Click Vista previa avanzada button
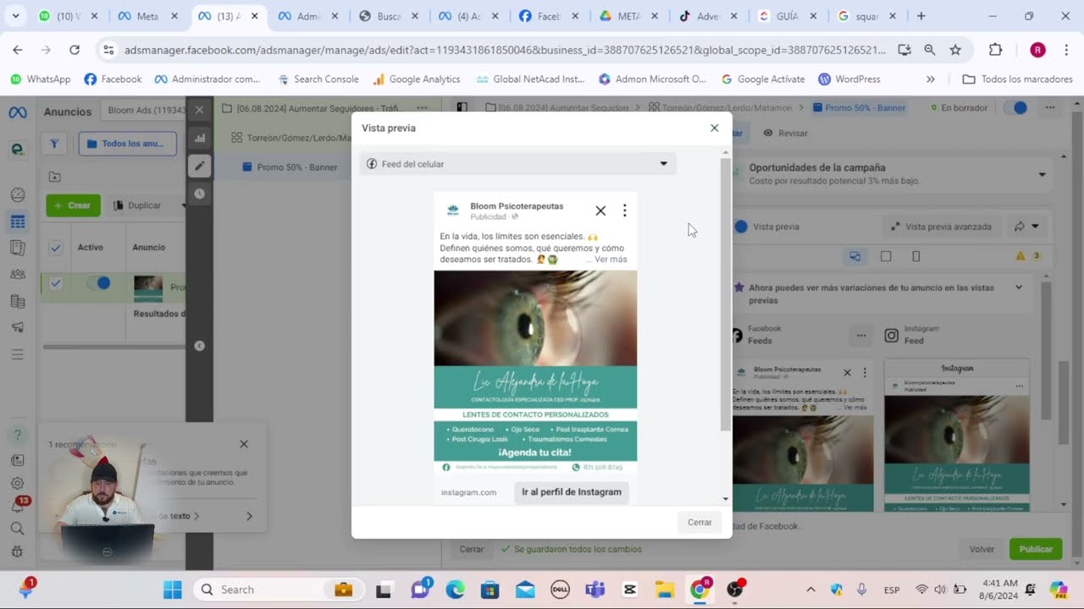Image resolution: width=1084 pixels, height=609 pixels. [941, 227]
